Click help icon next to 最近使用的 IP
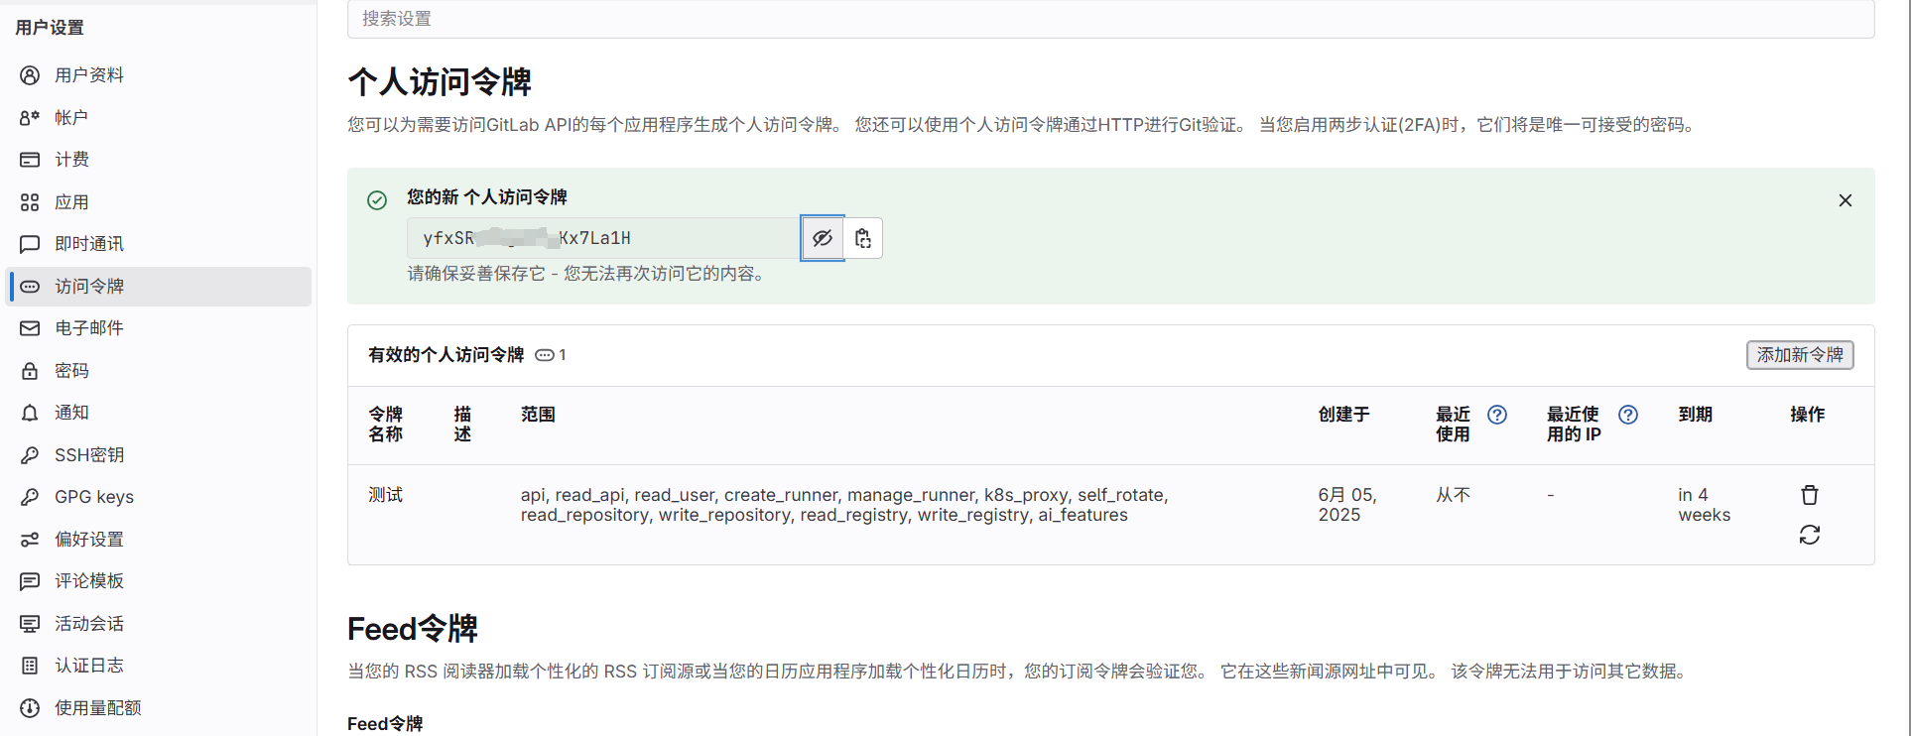 tap(1628, 415)
